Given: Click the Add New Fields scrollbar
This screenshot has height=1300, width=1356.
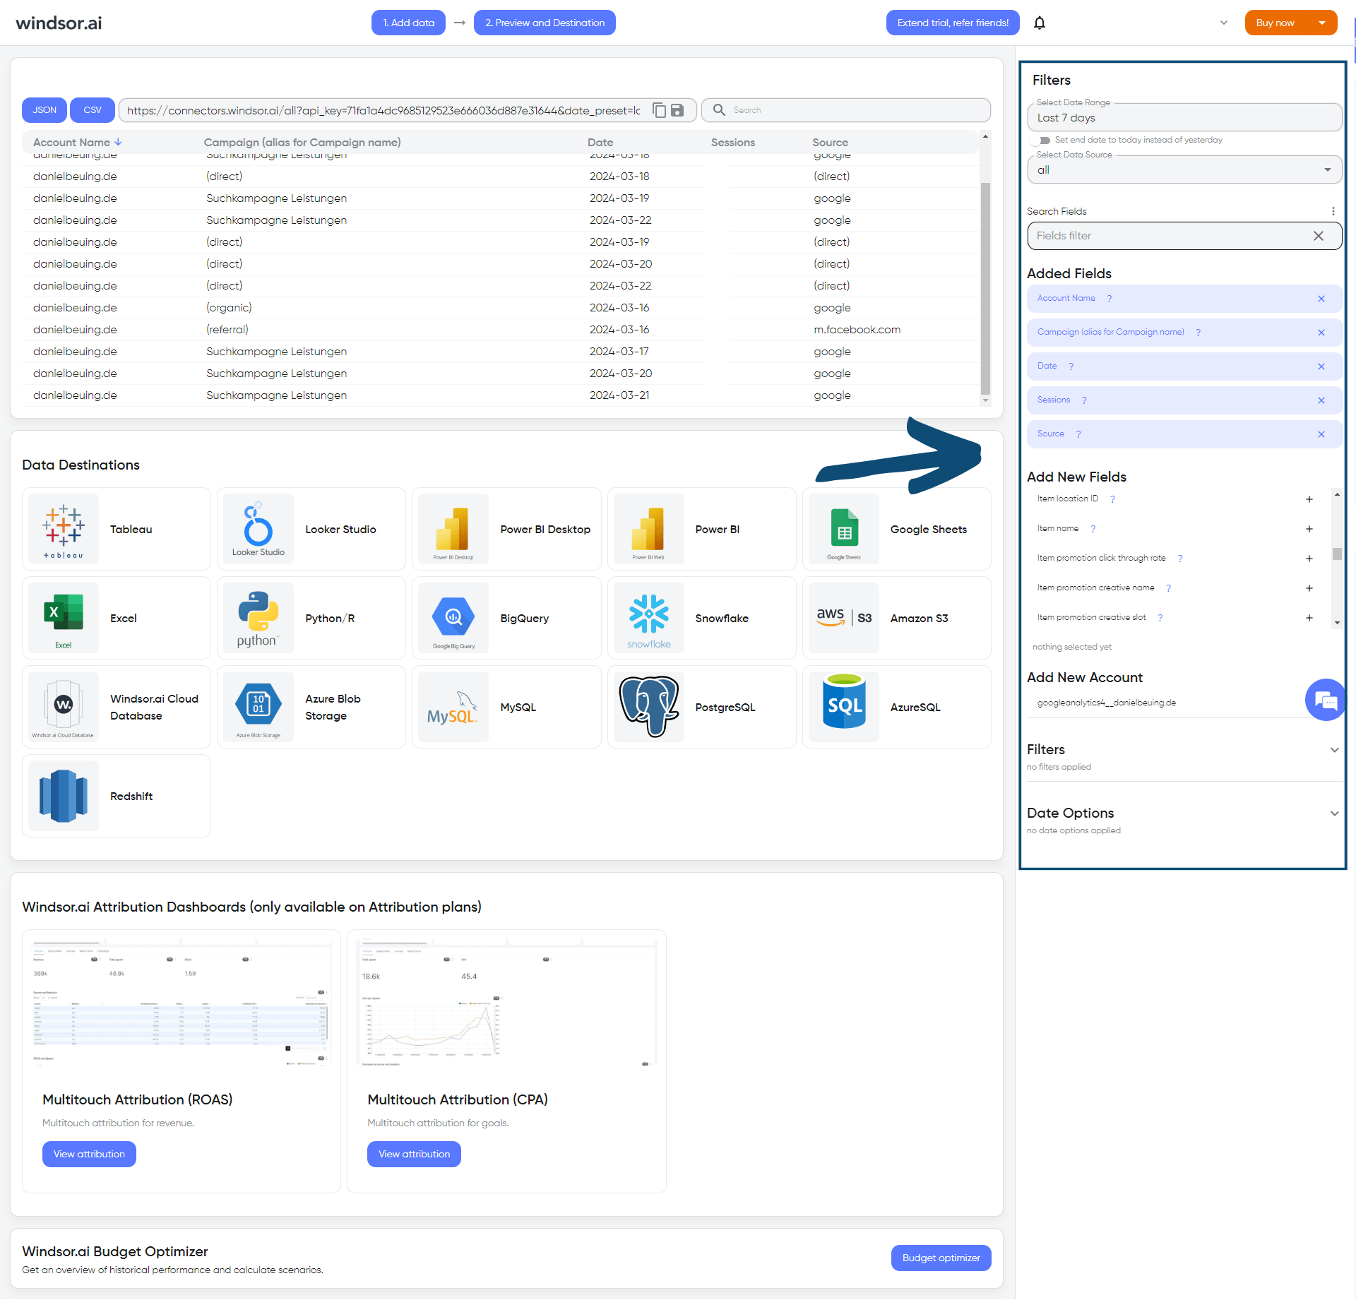Looking at the screenshot, I should point(1337,554).
